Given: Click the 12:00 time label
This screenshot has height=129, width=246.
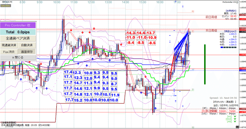Looking at the screenshot, I should (x=91, y=2).
